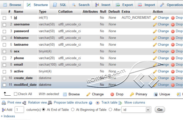Click the red Drop icon for active

(x=173, y=72)
